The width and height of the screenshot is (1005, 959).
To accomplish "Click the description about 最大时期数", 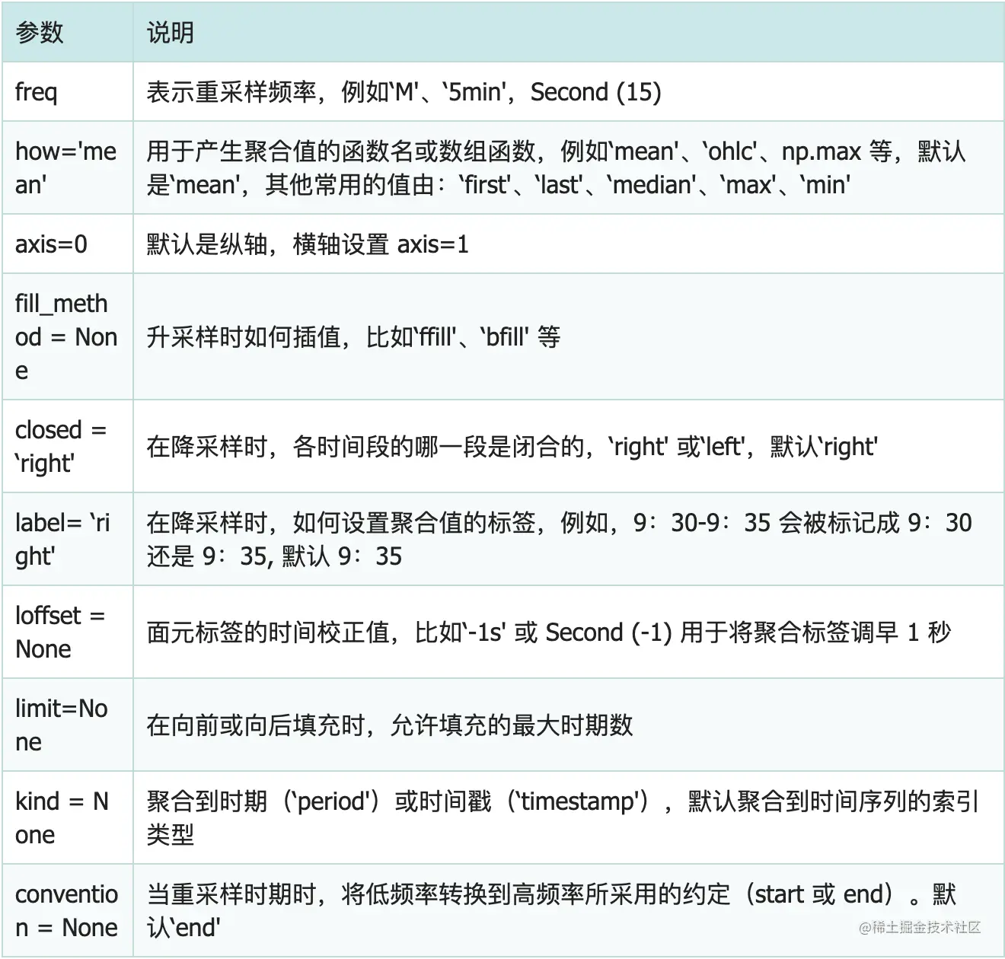I will tap(569, 725).
